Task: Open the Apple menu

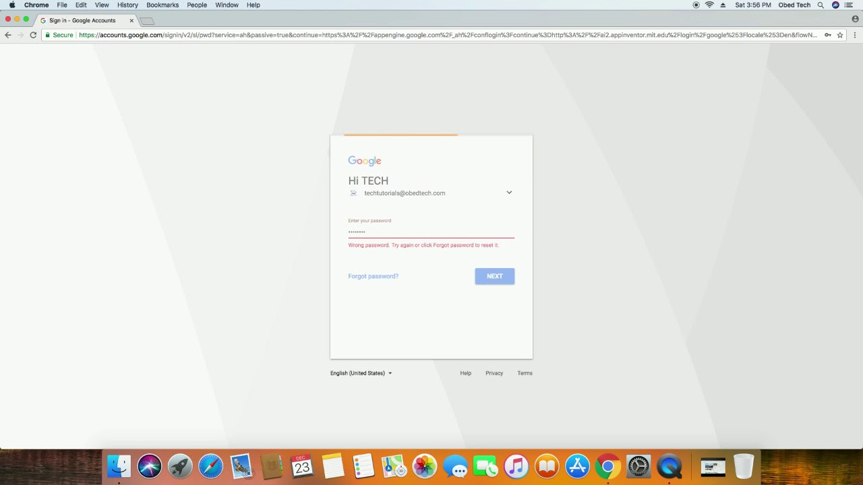Action: pos(12,5)
